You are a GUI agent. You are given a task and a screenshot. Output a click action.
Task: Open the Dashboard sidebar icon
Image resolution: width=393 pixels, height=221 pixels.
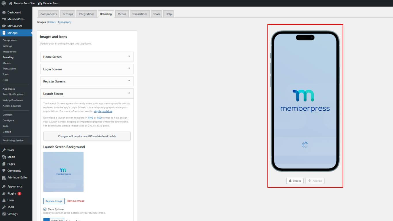pyautogui.click(x=4, y=12)
